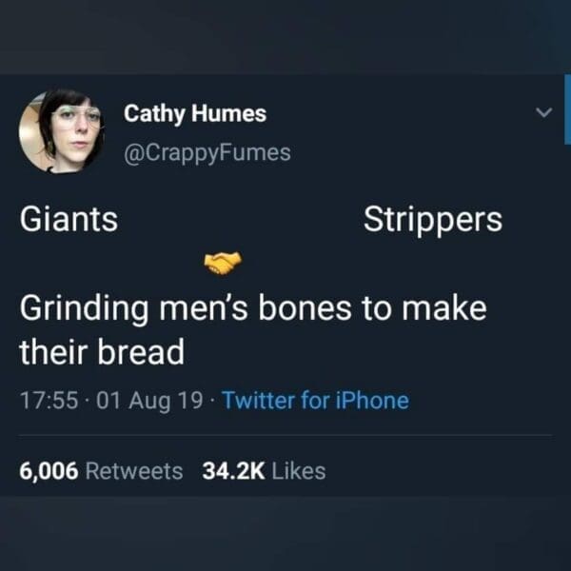This screenshot has height=571, width=571.
Task: Open the Twitter for iPhone source link
Action: (x=315, y=401)
